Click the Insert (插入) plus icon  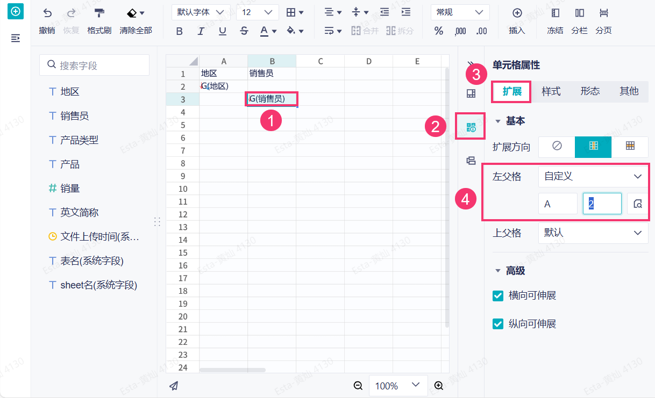[x=517, y=13]
